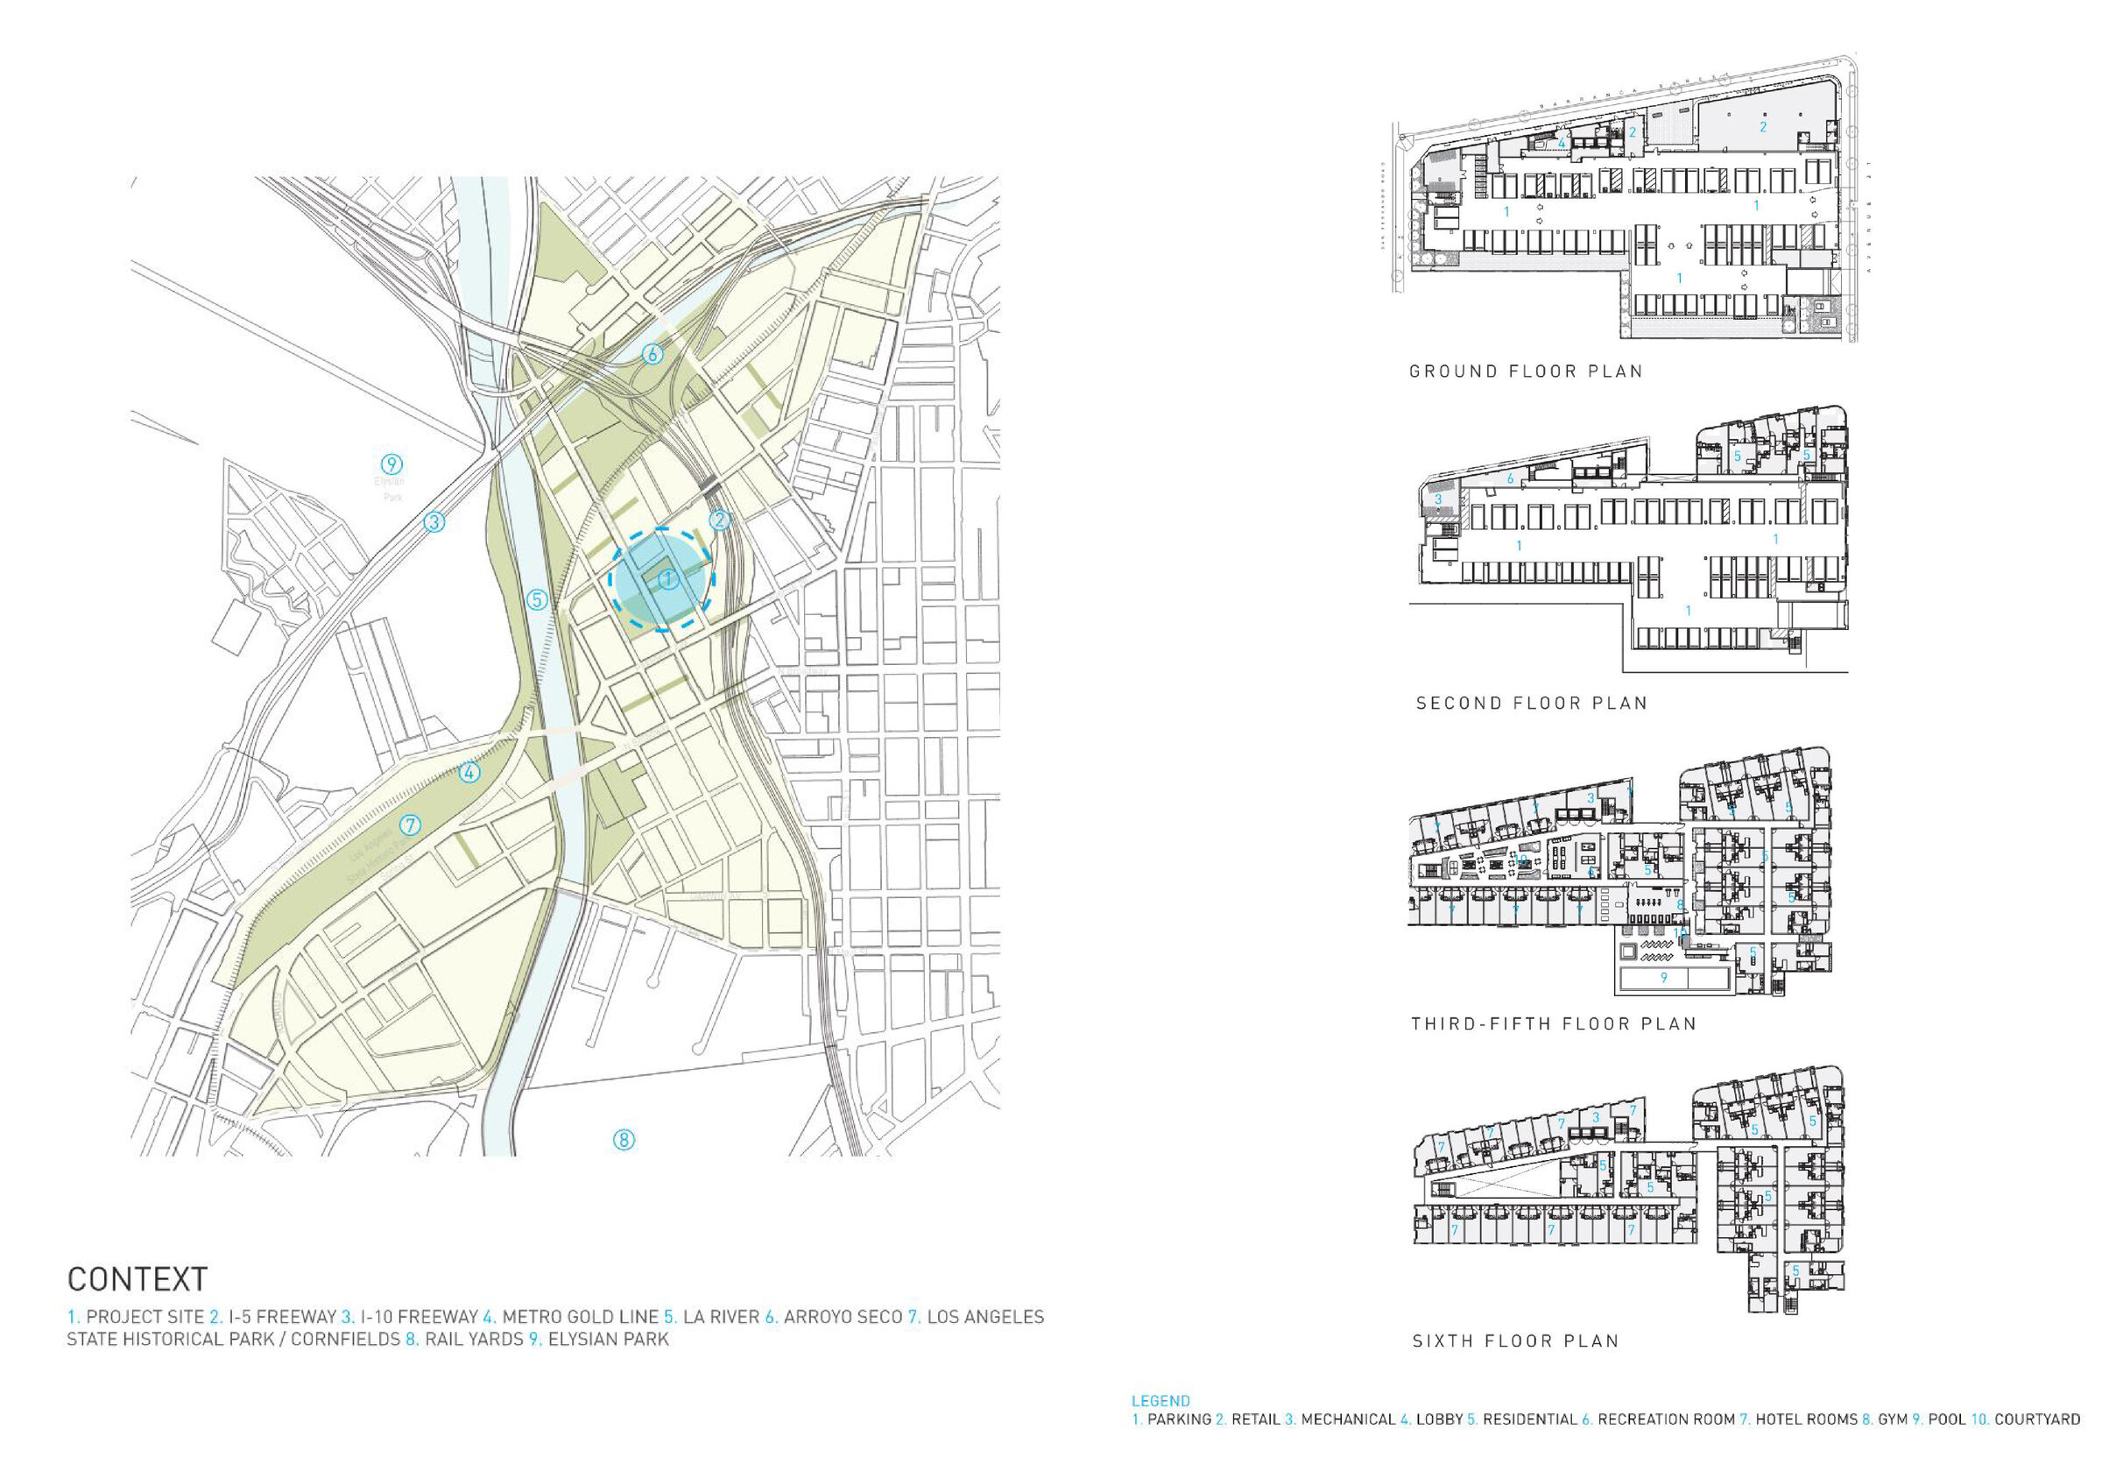
Task: Click the circled 1 project site marker on the map
Action: coord(668,579)
